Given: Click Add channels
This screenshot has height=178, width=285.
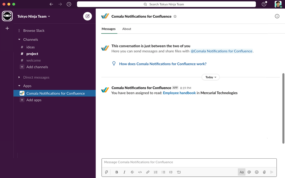Looking at the screenshot, I should [x=37, y=67].
